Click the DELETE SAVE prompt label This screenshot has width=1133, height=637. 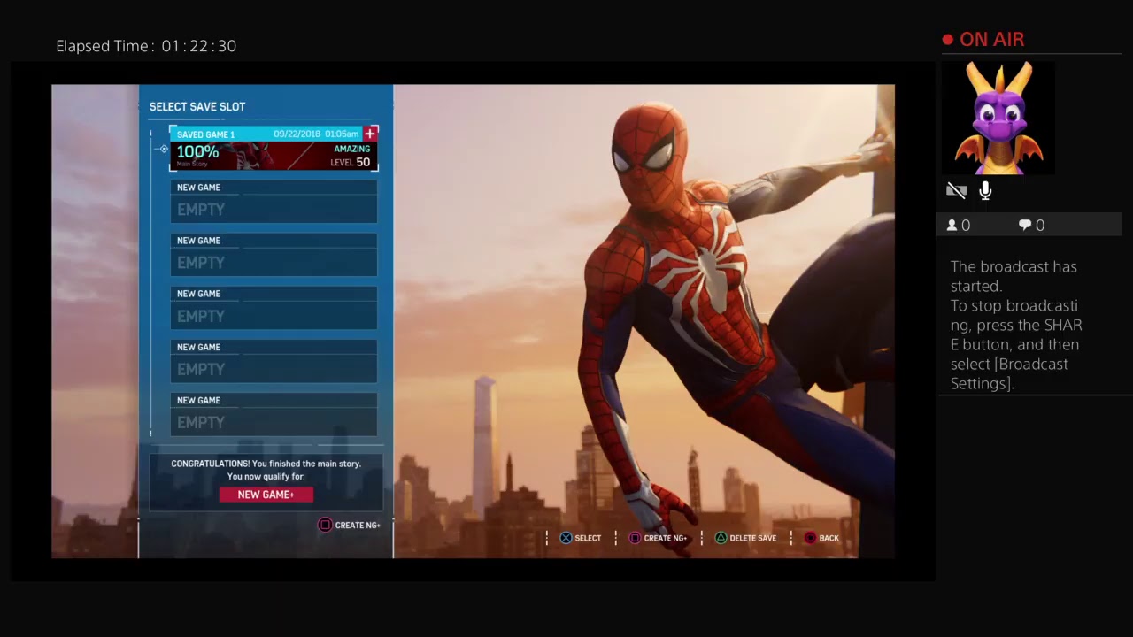[753, 538]
